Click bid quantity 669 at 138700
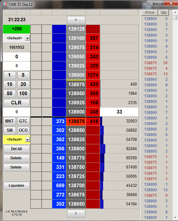This screenshot has width=178, height=221. (x=59, y=185)
